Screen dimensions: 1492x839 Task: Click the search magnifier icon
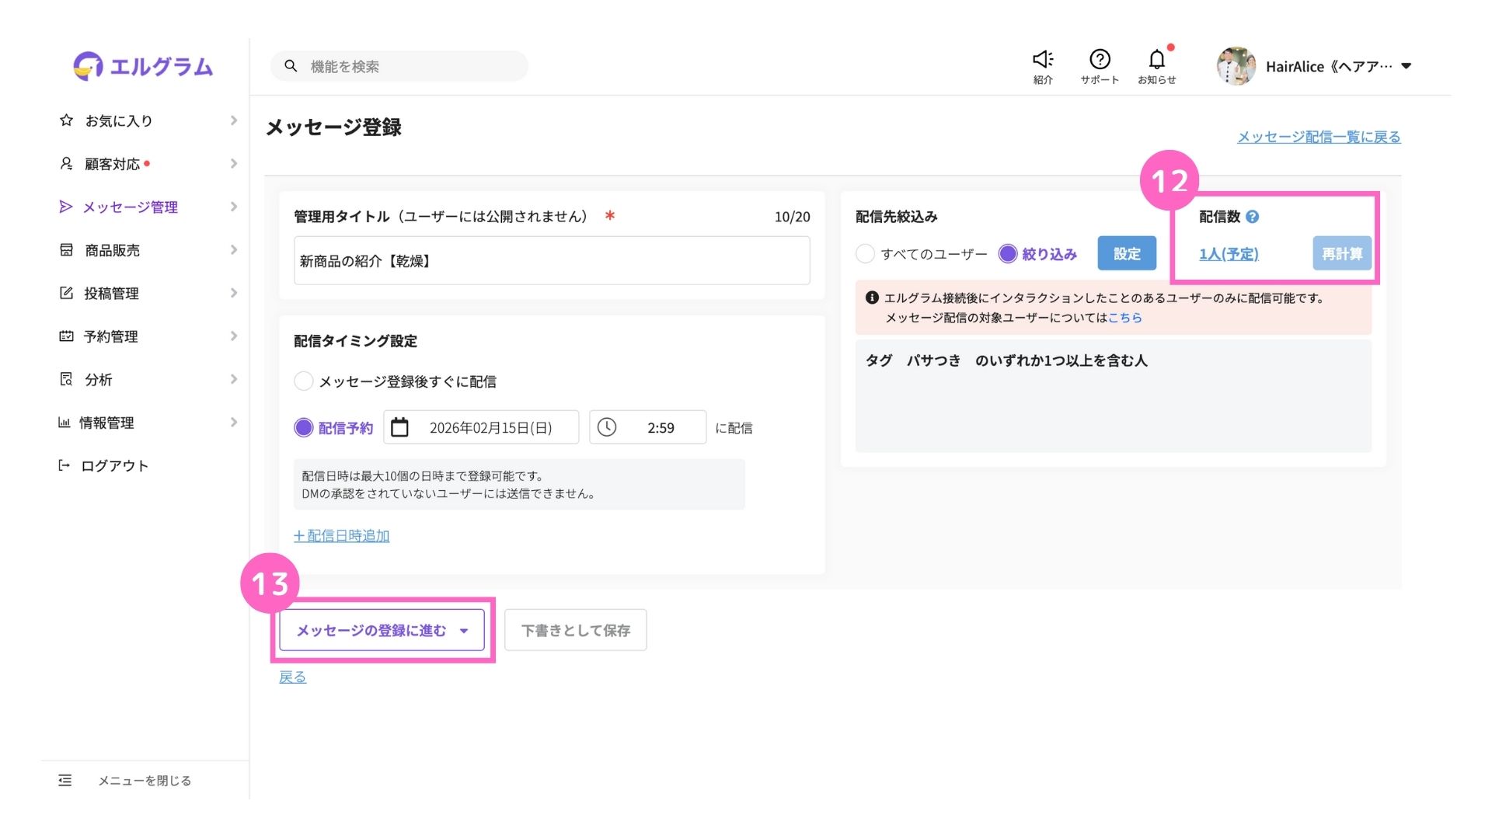point(291,66)
